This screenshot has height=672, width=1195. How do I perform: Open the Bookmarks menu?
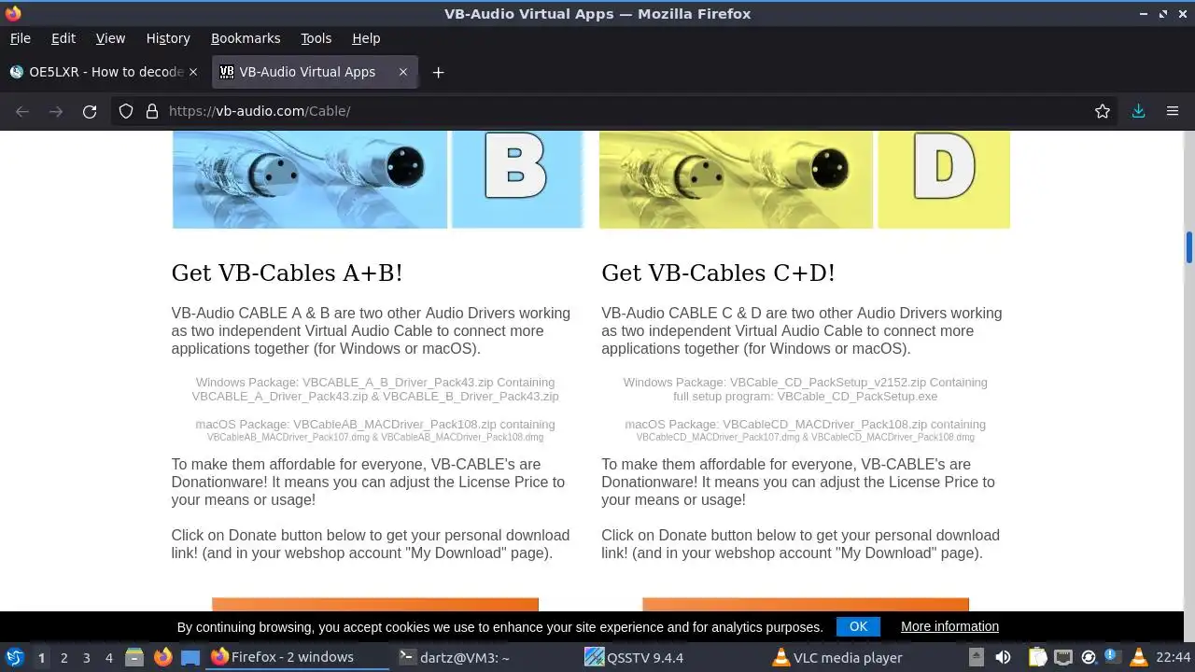(x=246, y=38)
